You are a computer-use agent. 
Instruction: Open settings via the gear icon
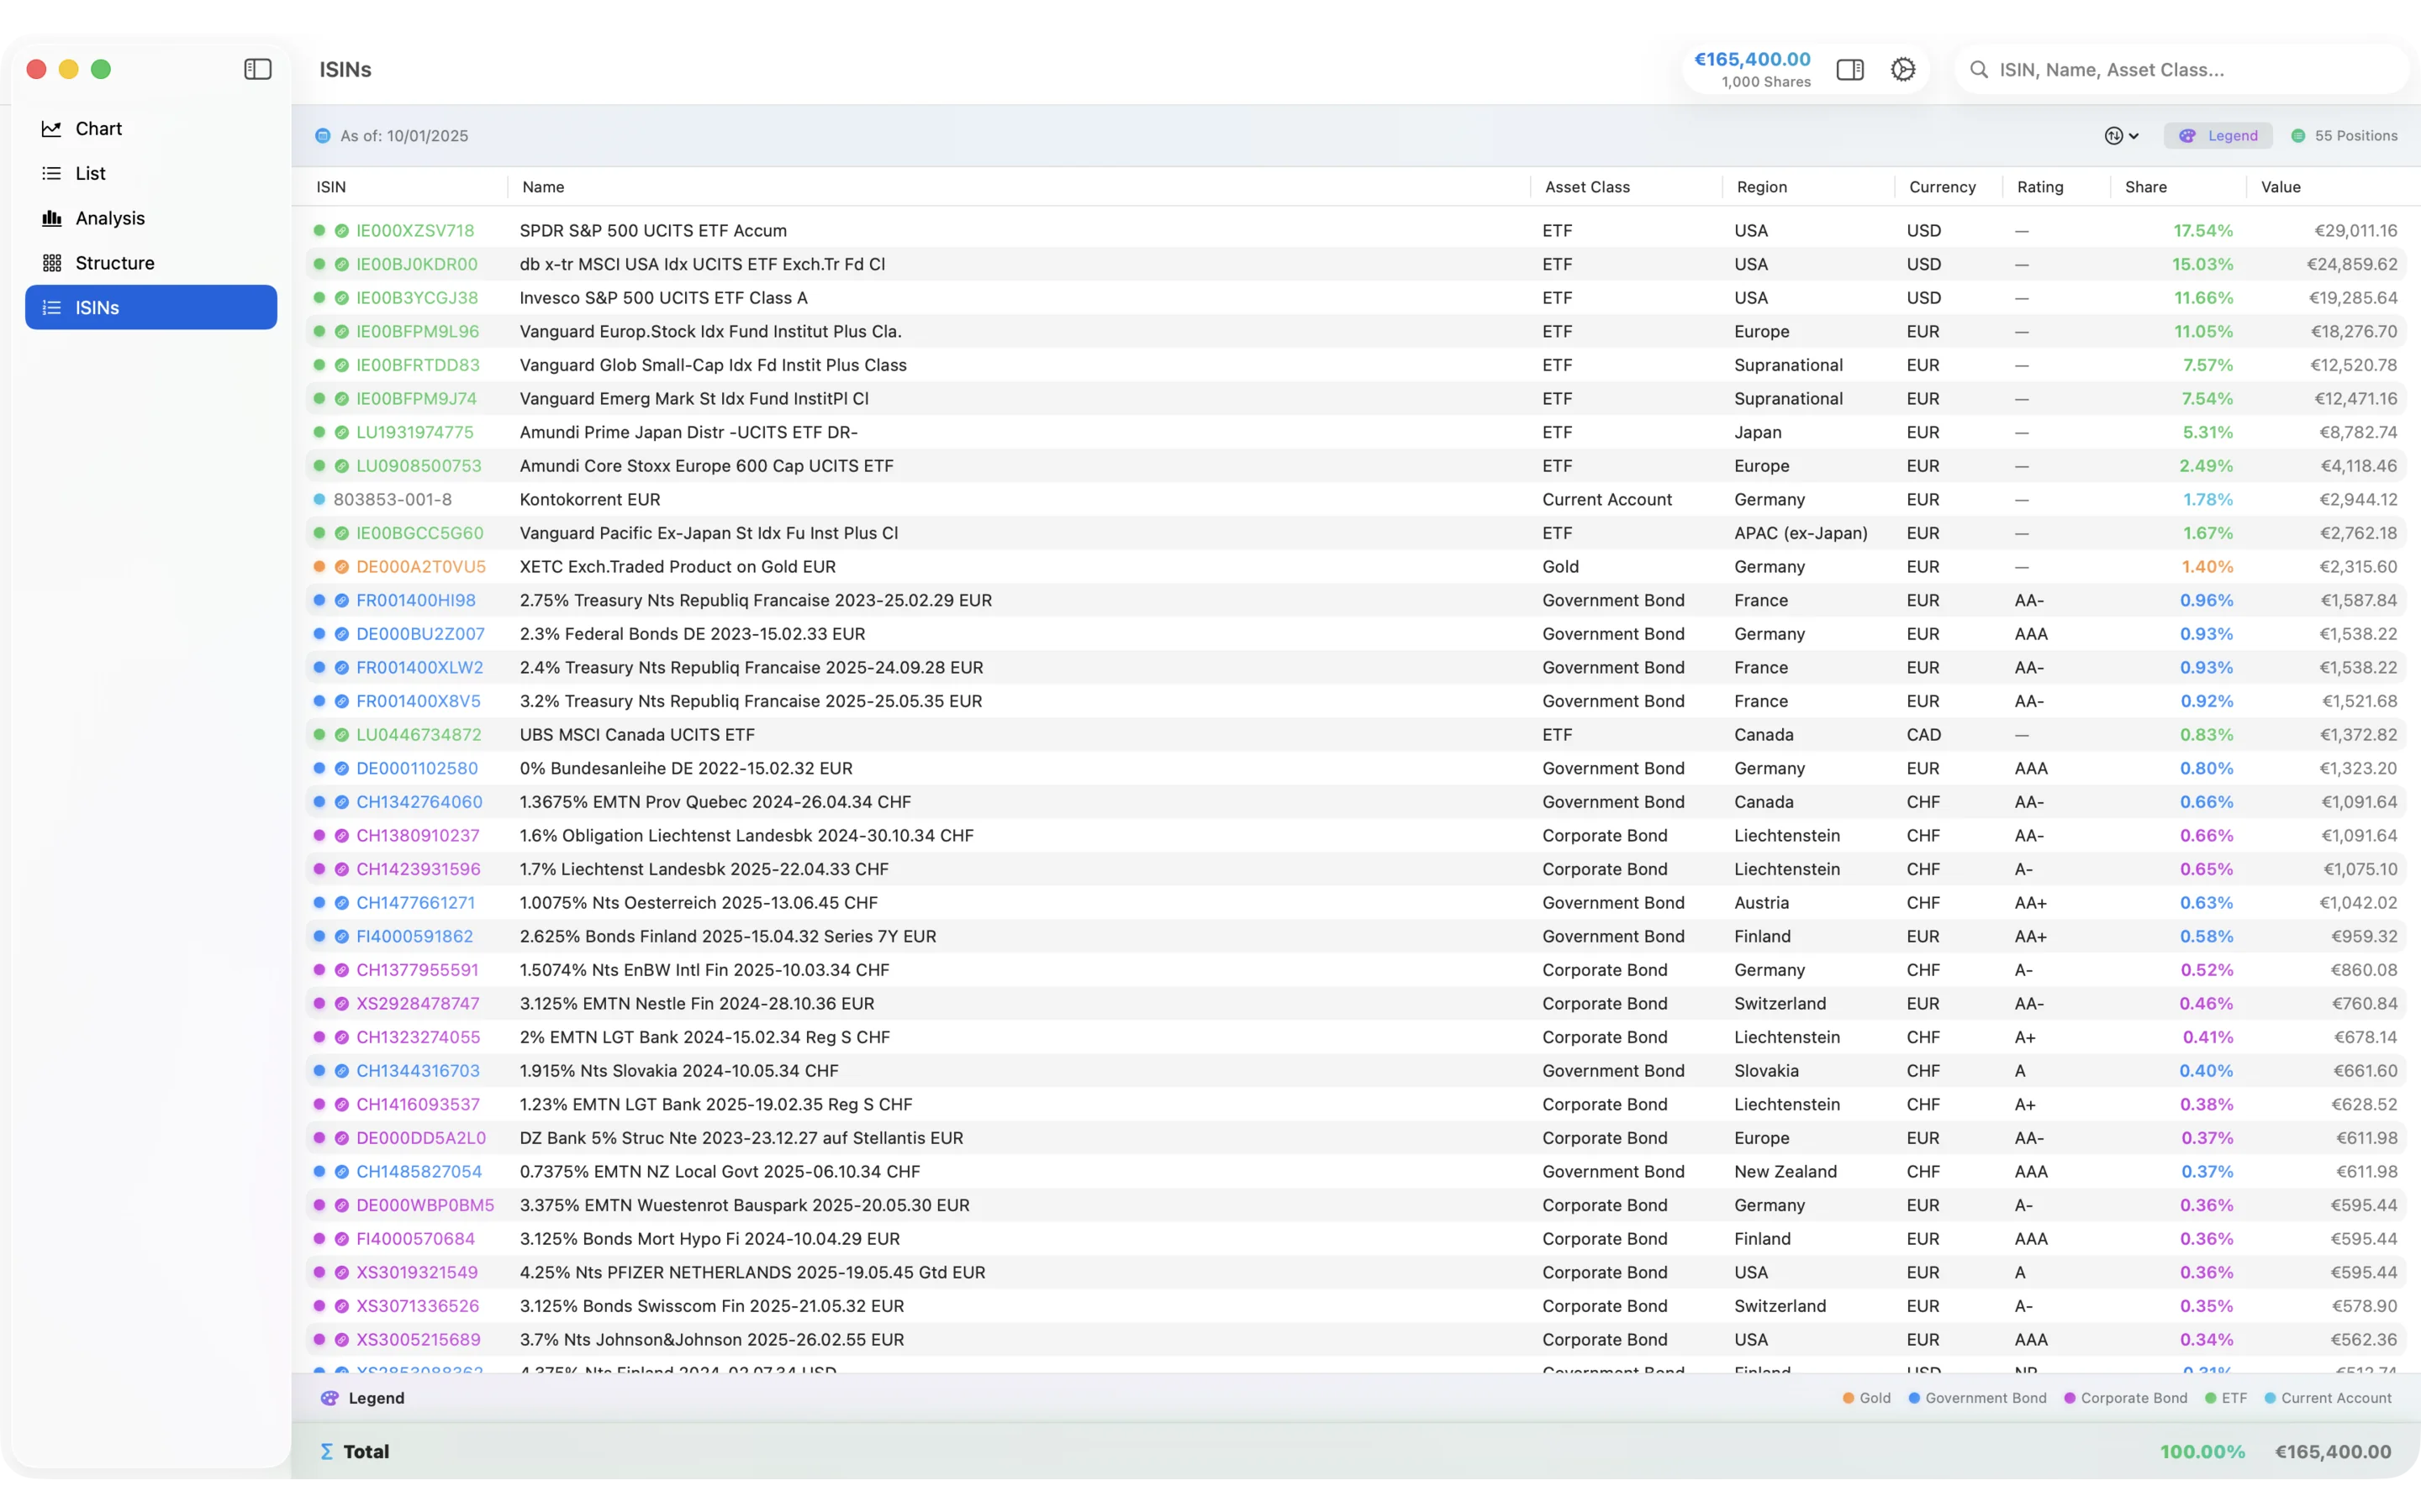coord(1901,69)
